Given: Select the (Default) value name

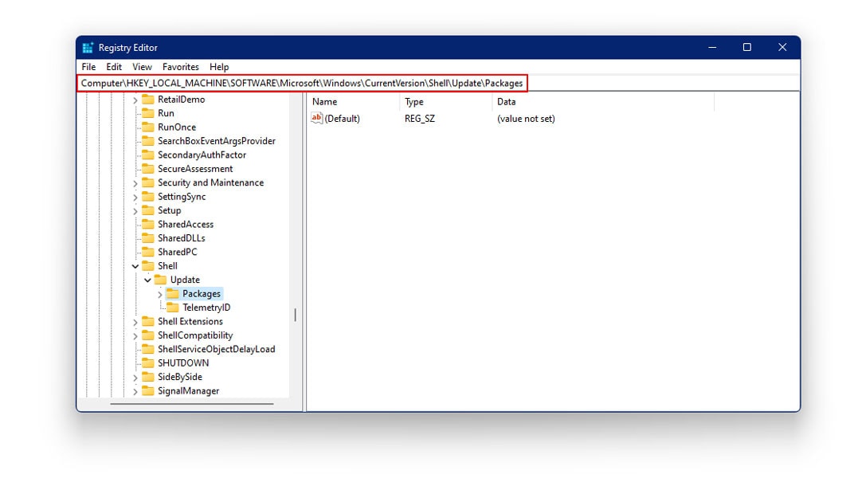Looking at the screenshot, I should (x=342, y=118).
